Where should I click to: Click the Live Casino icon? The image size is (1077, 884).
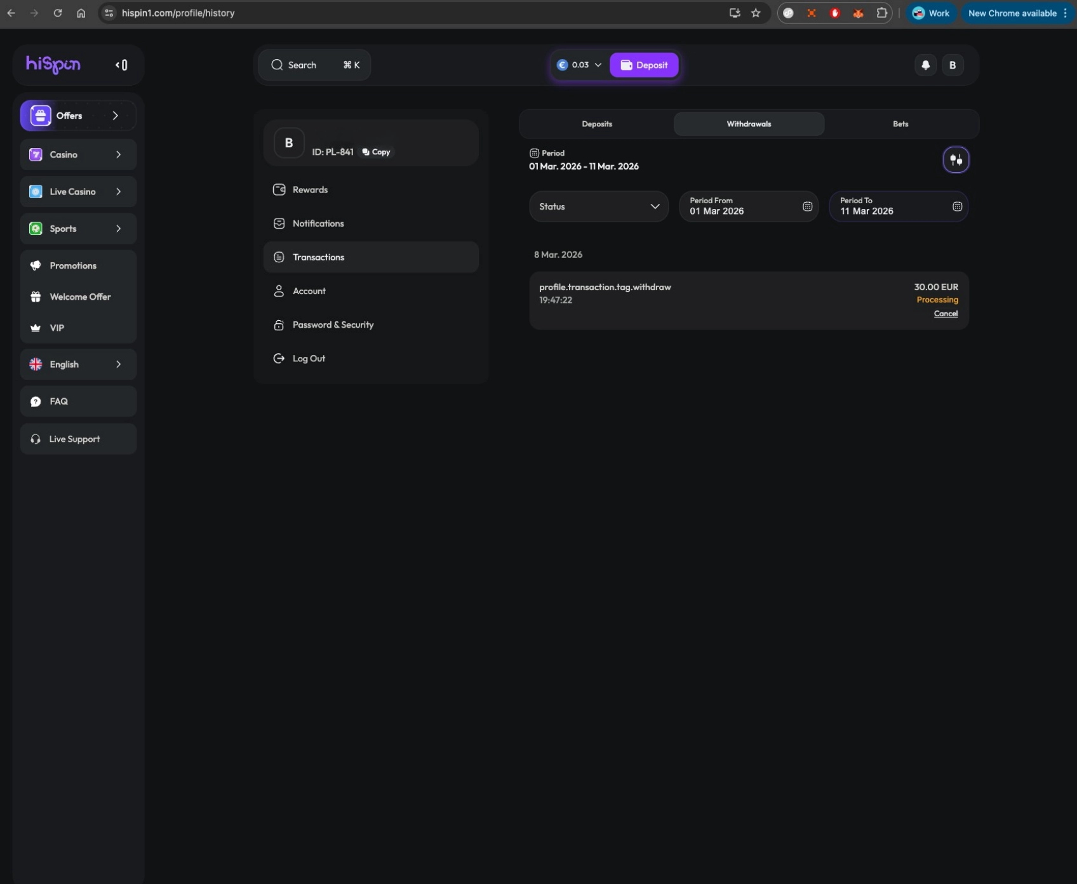pyautogui.click(x=36, y=192)
